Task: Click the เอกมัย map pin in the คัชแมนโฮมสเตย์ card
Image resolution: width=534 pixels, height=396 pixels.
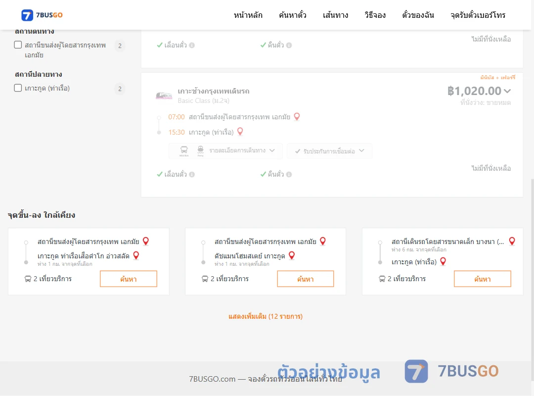Action: click(x=323, y=241)
